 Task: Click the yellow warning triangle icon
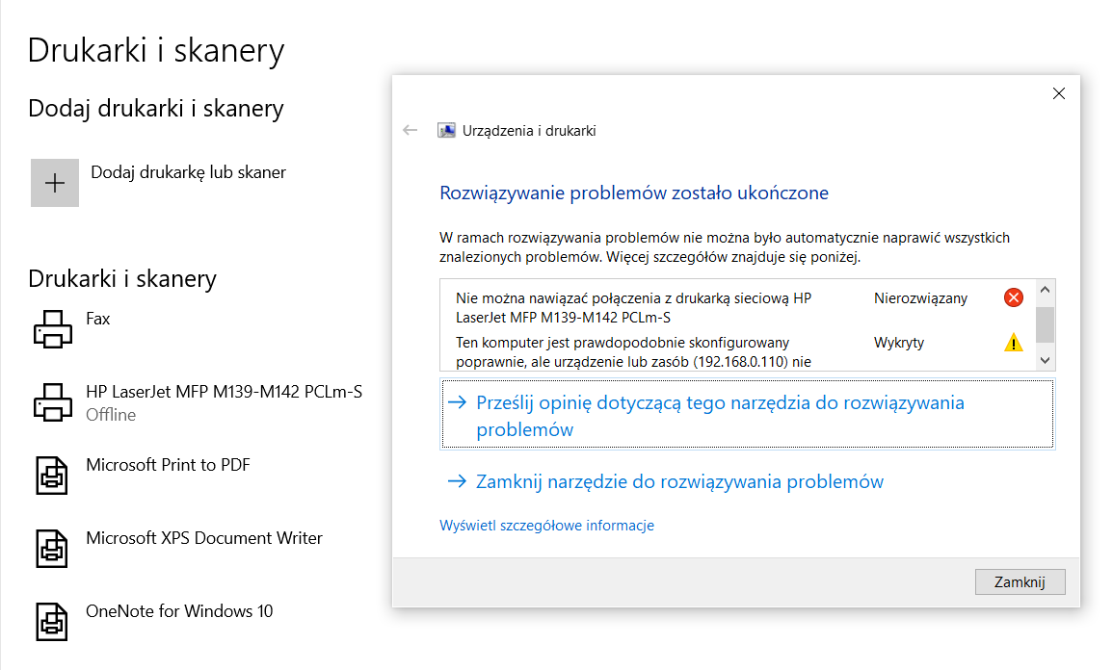coord(1013,342)
